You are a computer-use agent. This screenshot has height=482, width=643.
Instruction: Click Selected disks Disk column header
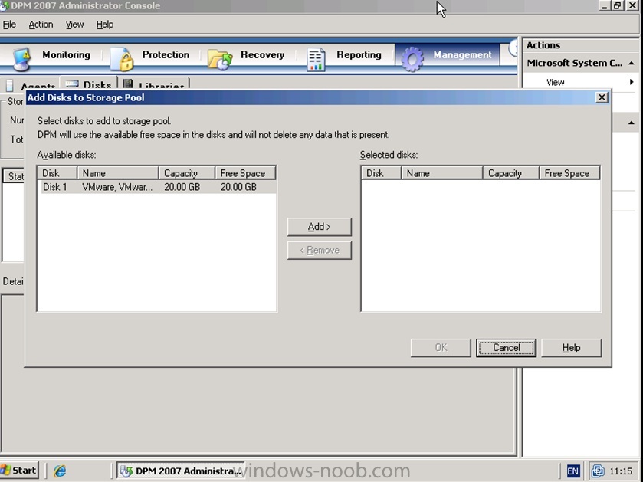(382, 173)
